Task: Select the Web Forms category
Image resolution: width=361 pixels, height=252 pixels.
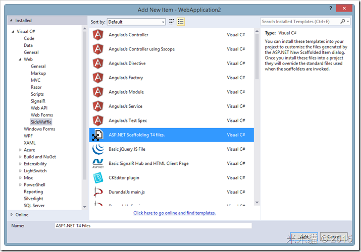Action: pyautogui.click(x=42, y=115)
